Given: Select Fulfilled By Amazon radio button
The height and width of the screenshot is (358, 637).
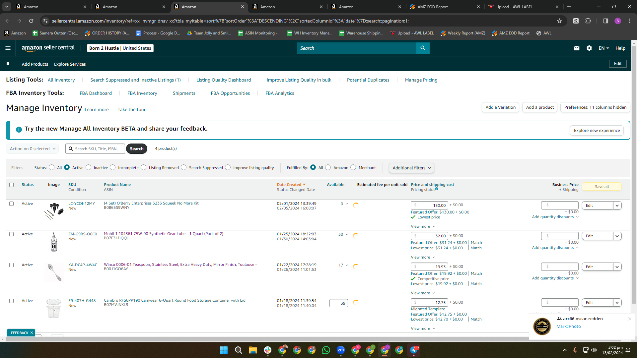Looking at the screenshot, I should click(x=328, y=167).
